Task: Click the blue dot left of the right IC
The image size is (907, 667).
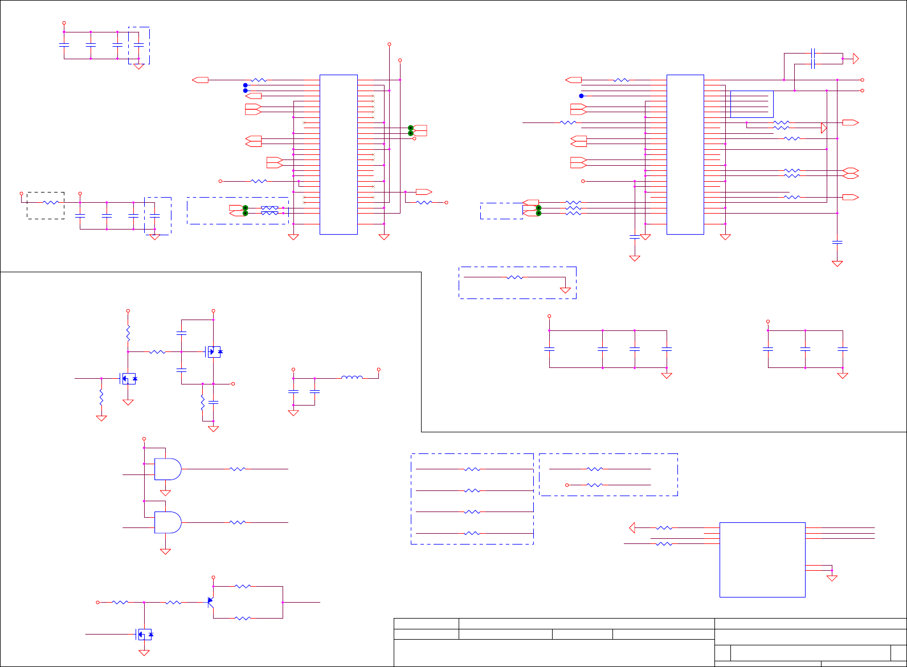Action: tap(581, 96)
